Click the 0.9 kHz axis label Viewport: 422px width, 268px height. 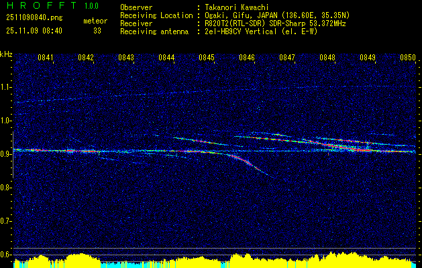tap(6, 154)
